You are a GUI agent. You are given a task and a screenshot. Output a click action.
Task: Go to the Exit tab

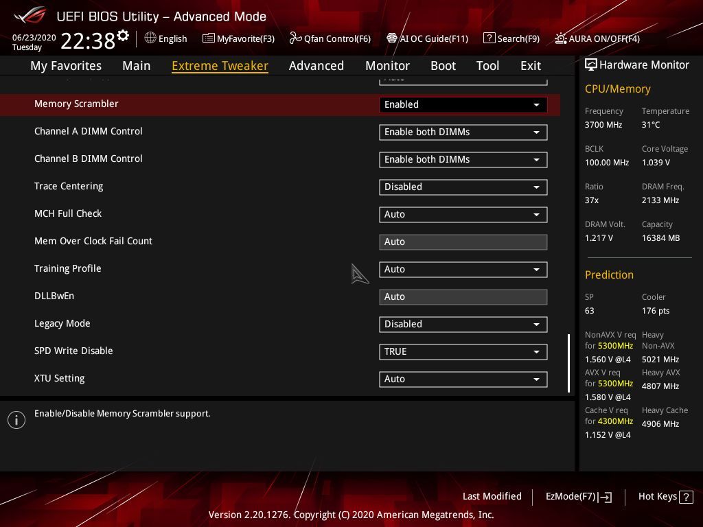point(531,66)
